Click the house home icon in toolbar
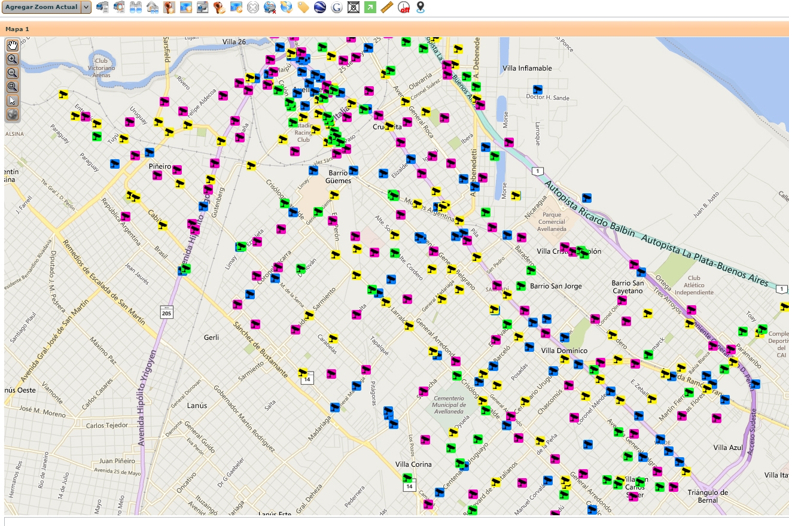Viewport: 789px width, 526px height. point(153,7)
